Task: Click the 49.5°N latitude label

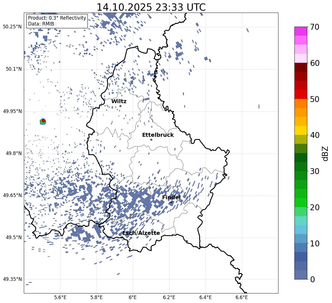Action: pyautogui.click(x=14, y=237)
